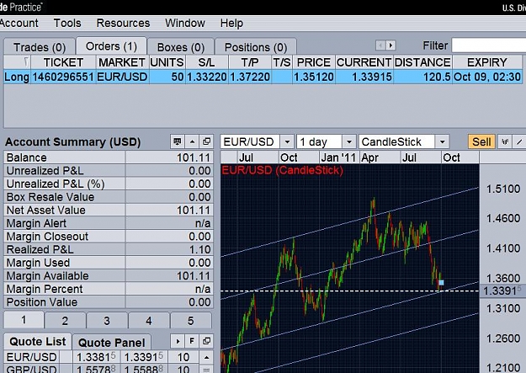Open the 1 day timeframe dropdown
The width and height of the screenshot is (526, 373).
pos(349,141)
